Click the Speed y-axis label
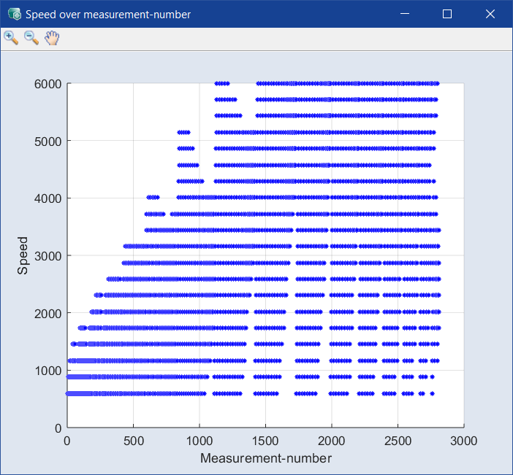This screenshot has height=475, width=513. pyautogui.click(x=23, y=255)
